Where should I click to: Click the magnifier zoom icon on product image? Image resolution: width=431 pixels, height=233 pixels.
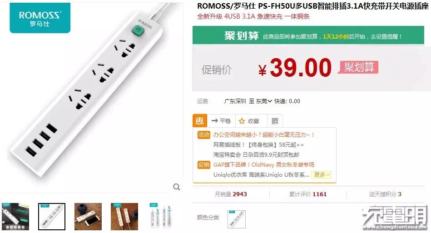pyautogui.click(x=177, y=187)
